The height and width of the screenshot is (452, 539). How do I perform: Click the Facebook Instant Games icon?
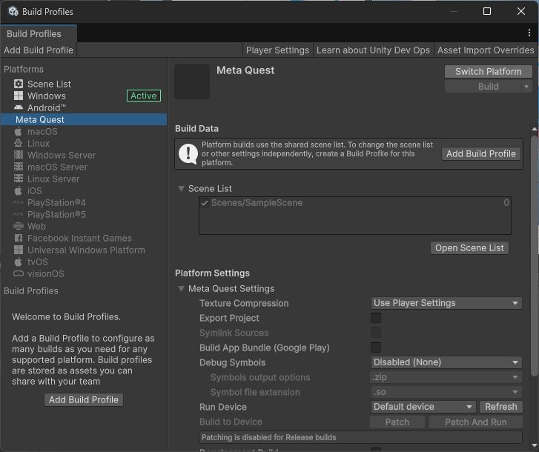click(19, 238)
